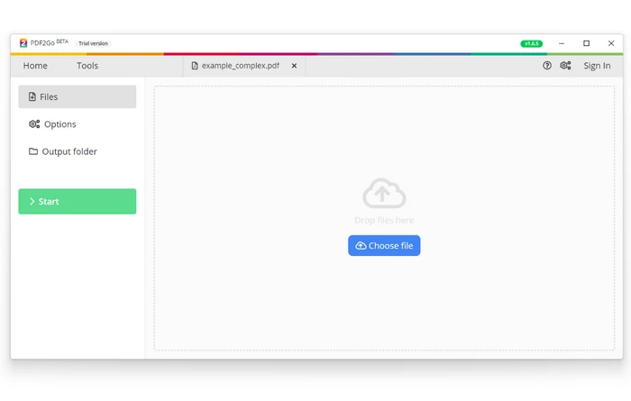The width and height of the screenshot is (631, 401).
Task: Maximize the PDF2Go window
Action: pos(586,43)
